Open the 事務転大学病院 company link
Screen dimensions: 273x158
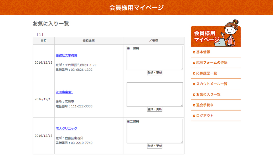click(66, 55)
